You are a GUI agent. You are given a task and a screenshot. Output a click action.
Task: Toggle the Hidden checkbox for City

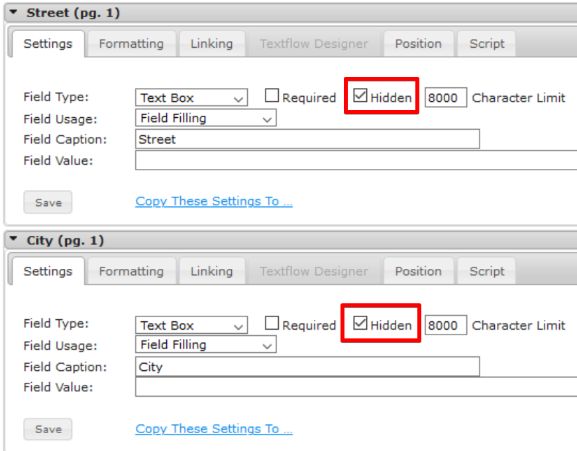360,323
